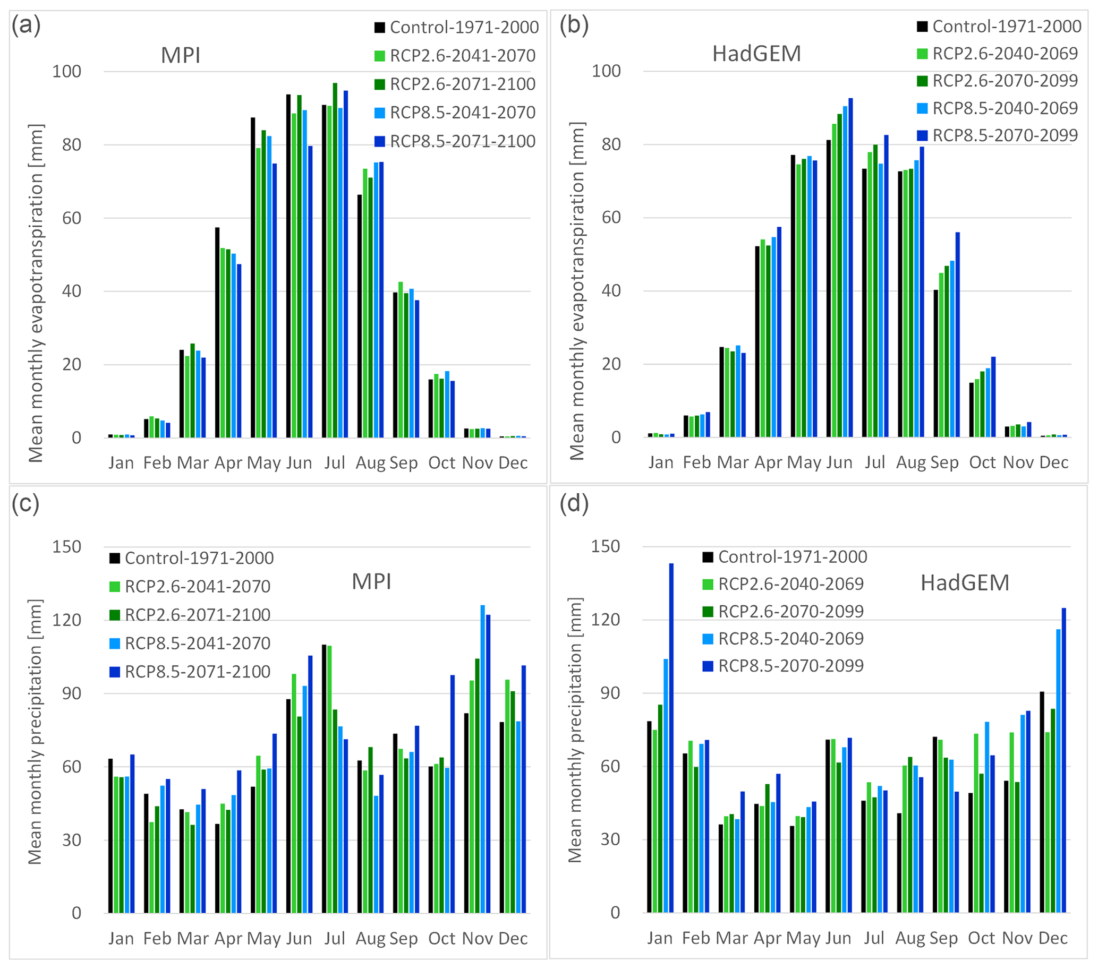1098x969 pixels.
Task: Click black Control-1971-2000 legend swatch in panel (a)
Action: point(379,28)
